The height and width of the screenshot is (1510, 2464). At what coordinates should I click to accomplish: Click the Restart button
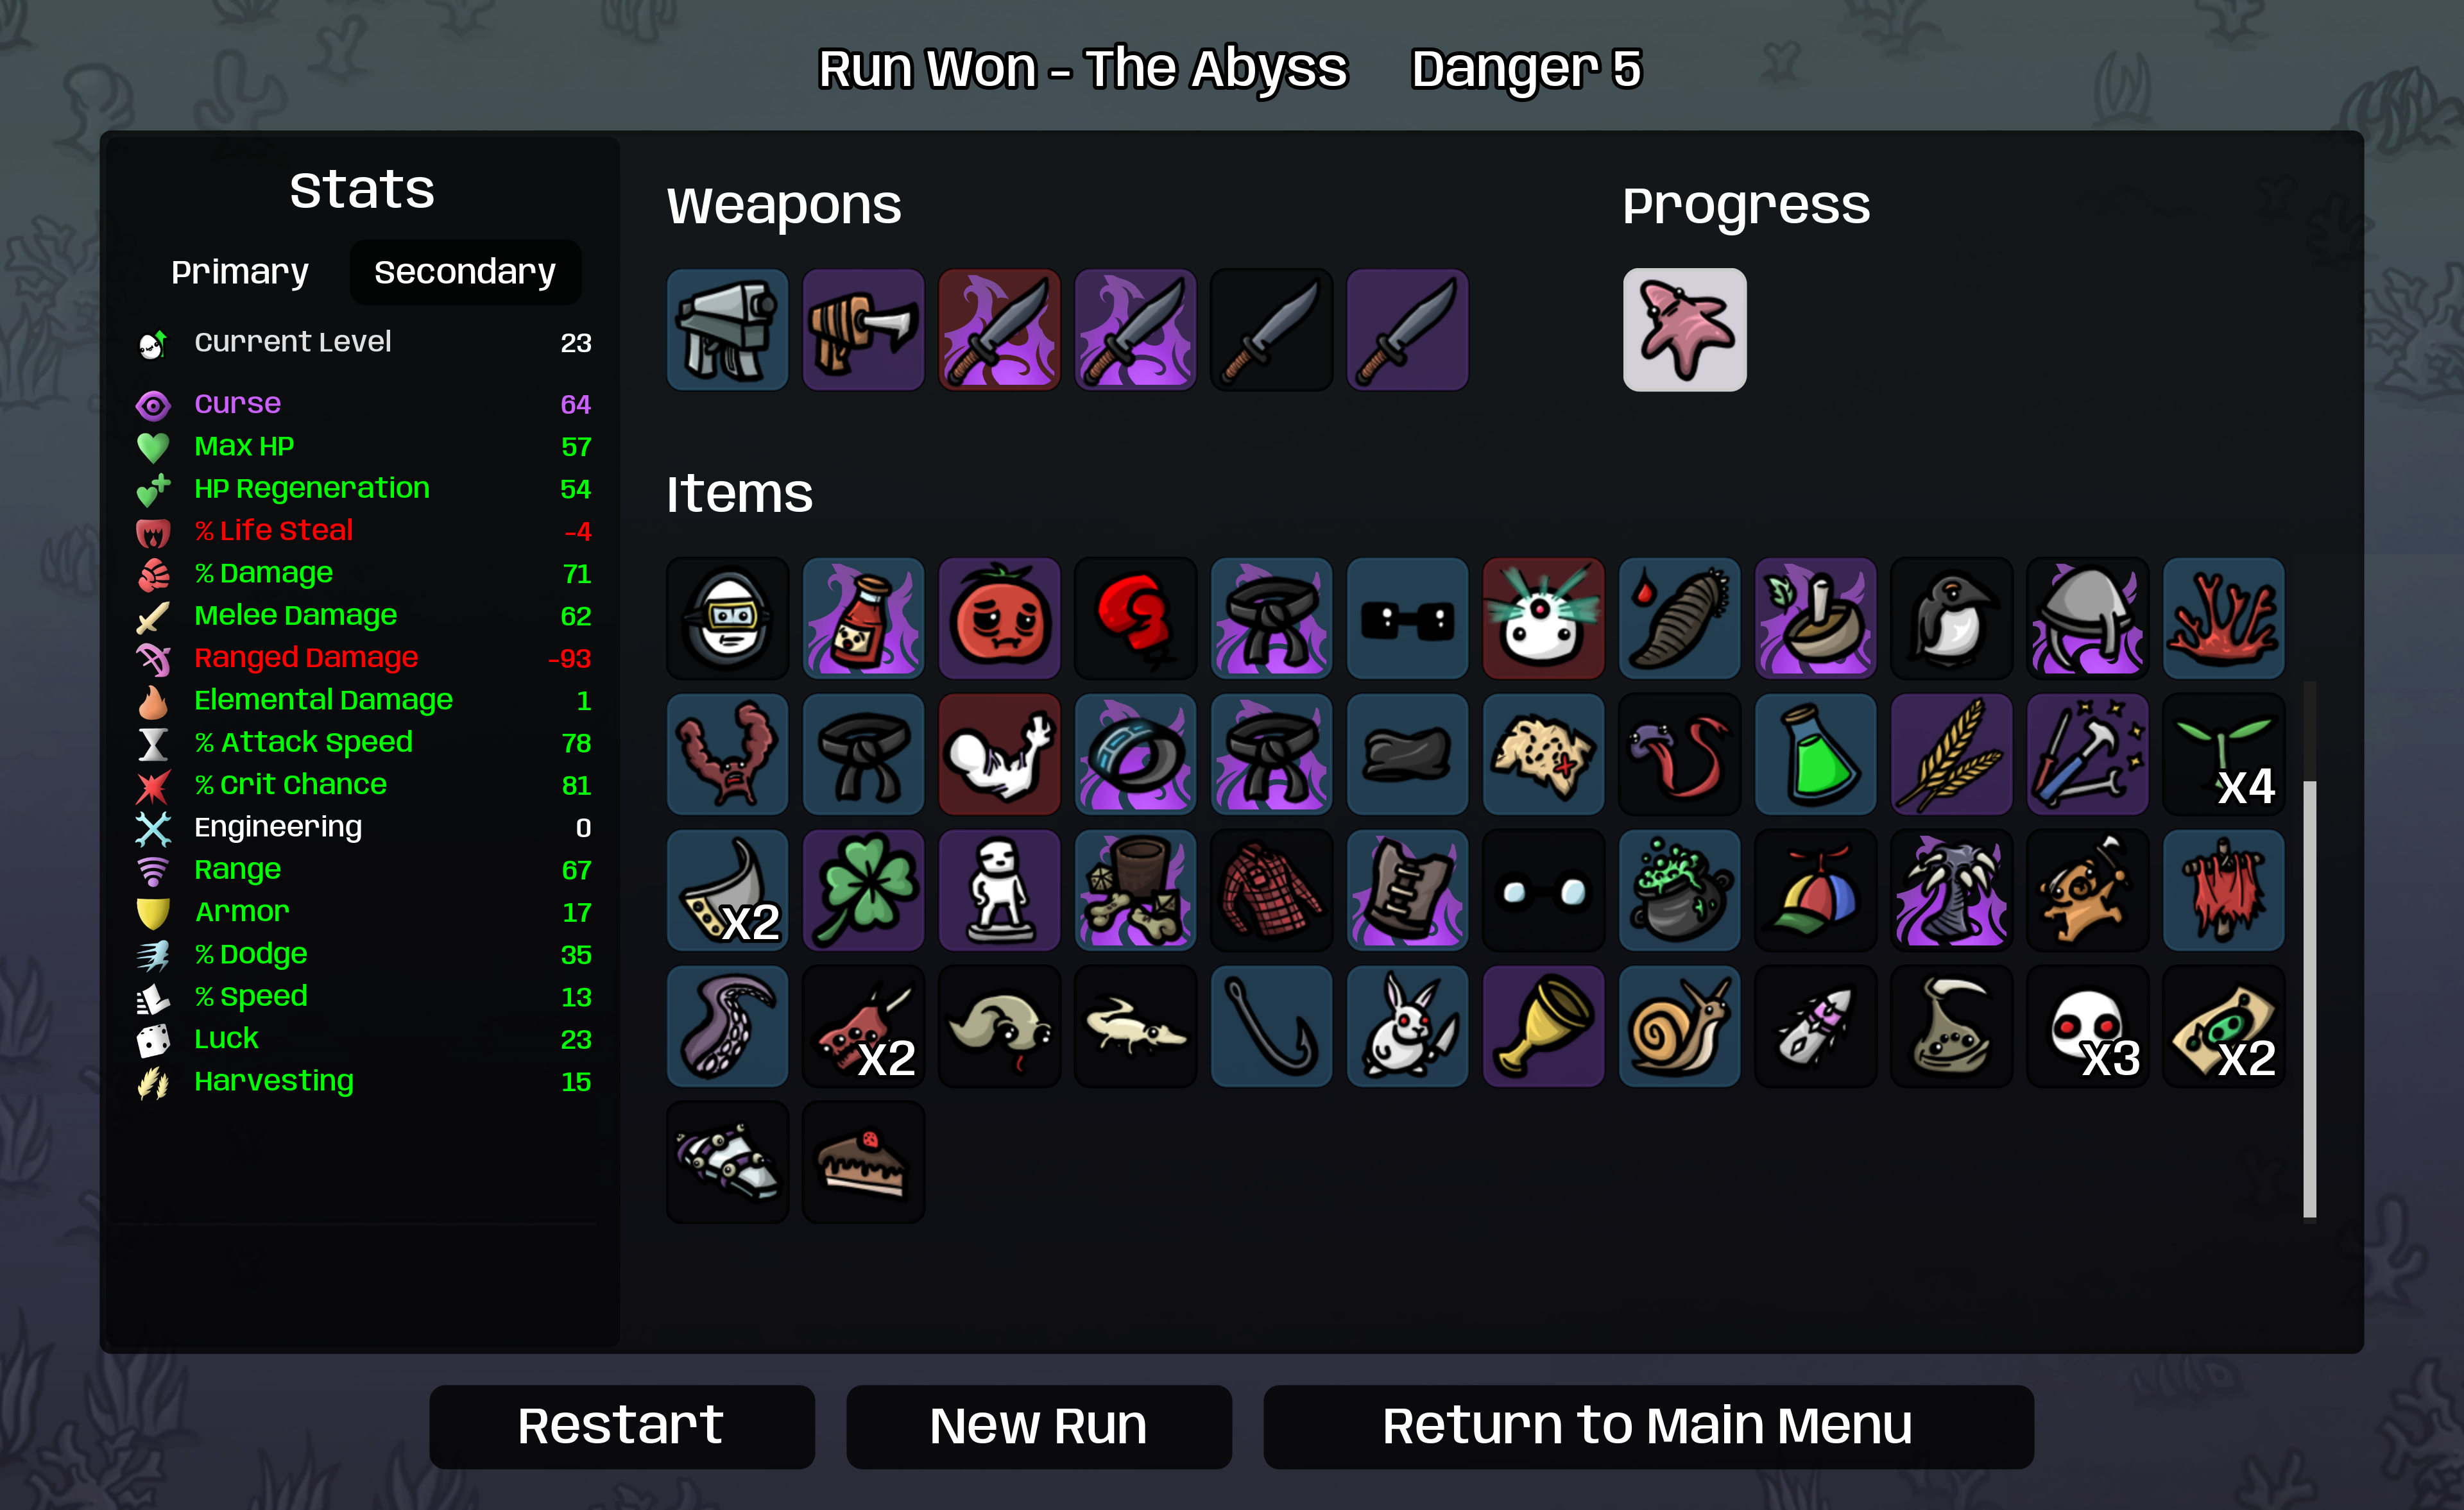coord(621,1426)
